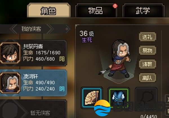The image size is (169, 118).
Task: Click the diamond marker beside 我的侠客
Action: point(68,29)
